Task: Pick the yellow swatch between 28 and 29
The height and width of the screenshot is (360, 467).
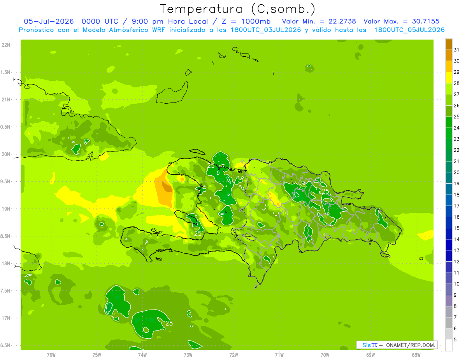Action: coord(449,78)
